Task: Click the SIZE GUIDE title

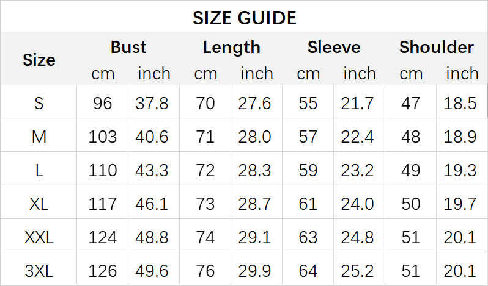Action: click(x=244, y=18)
